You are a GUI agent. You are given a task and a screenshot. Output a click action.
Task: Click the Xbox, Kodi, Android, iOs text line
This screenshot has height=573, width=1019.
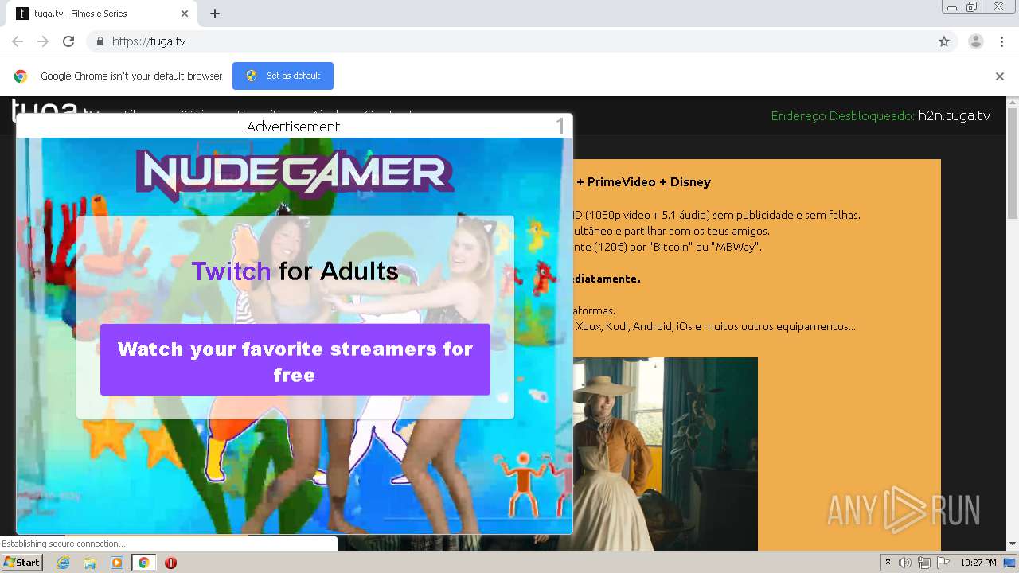[x=716, y=326]
